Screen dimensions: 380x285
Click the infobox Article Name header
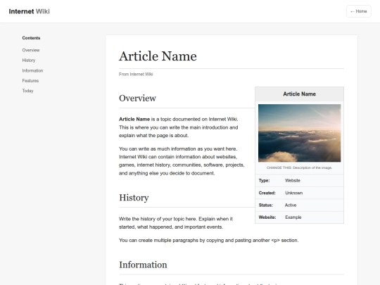(299, 94)
